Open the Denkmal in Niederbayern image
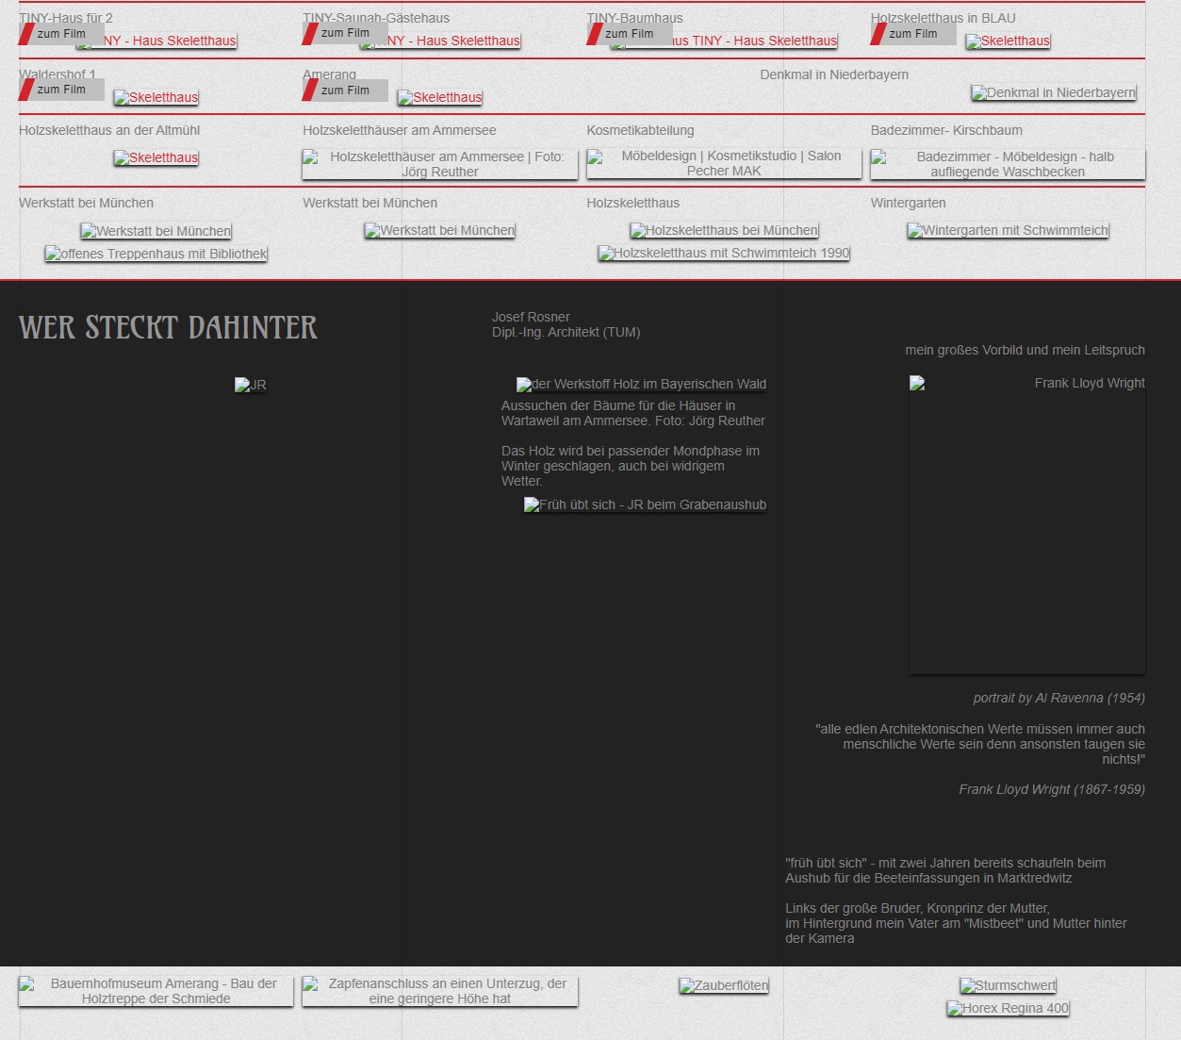1181x1040 pixels. (x=1053, y=92)
